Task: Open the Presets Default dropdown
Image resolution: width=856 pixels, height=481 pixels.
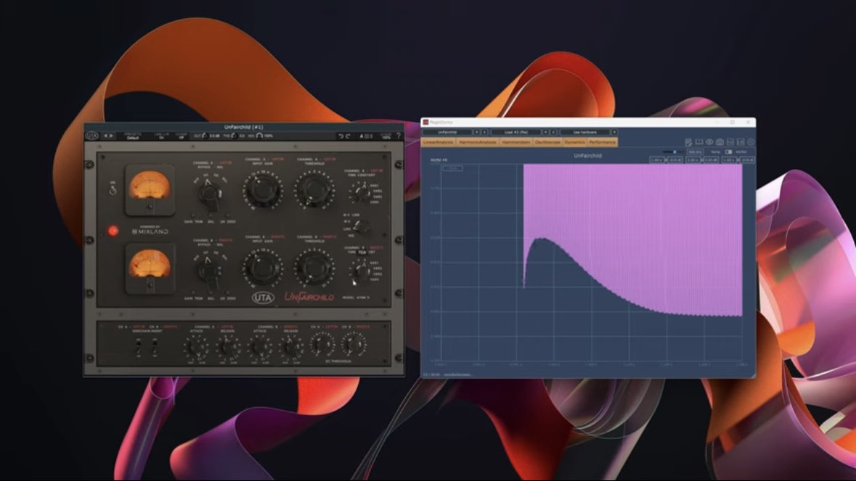Action: pyautogui.click(x=133, y=136)
